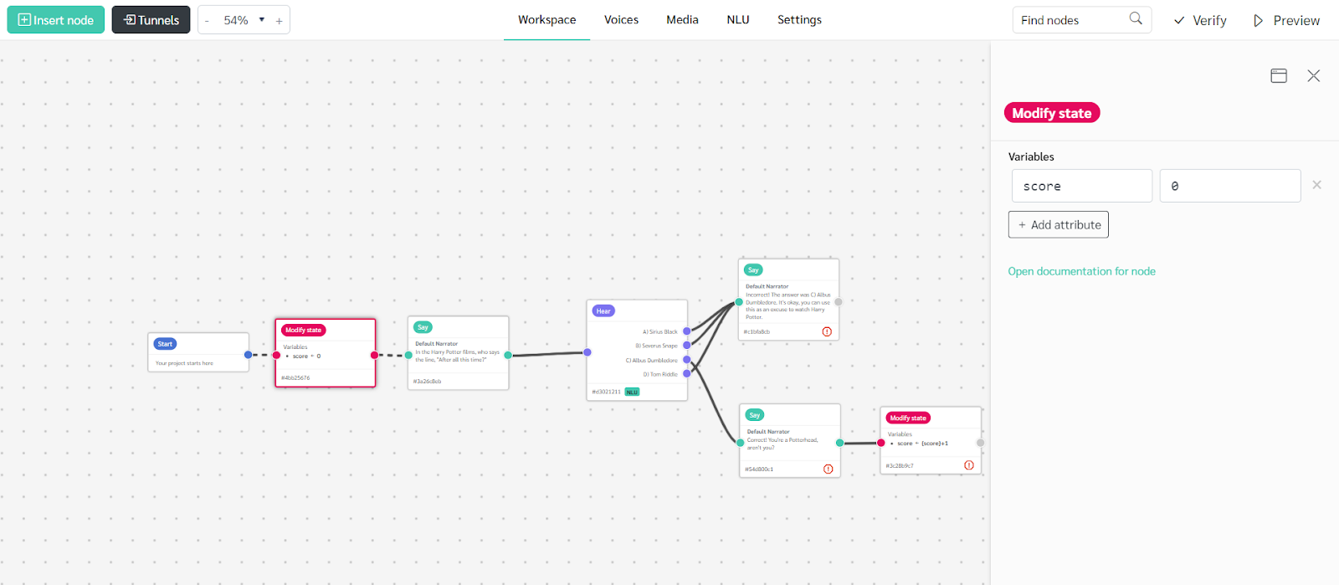Click the 'A) Sirius Black' option text
This screenshot has height=585, width=1339.
point(660,331)
